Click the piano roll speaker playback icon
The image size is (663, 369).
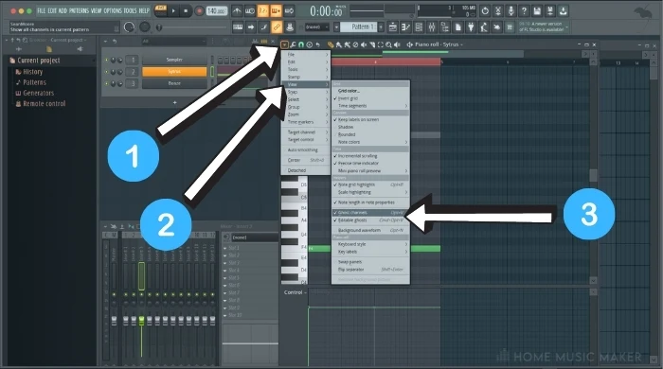tap(397, 44)
